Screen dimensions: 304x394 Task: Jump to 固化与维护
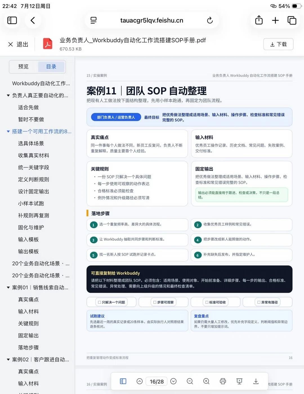point(31,227)
